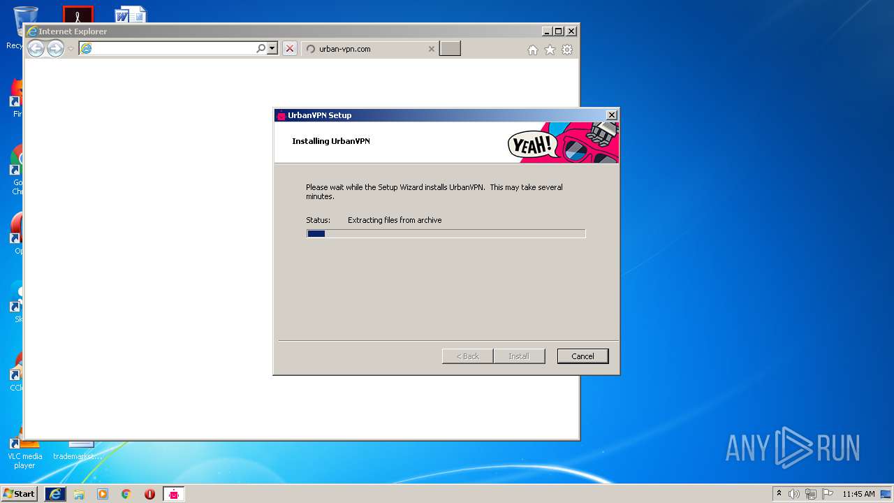Select the urban-vpn.com tab
Viewport: 894px width, 503px height.
[370, 49]
